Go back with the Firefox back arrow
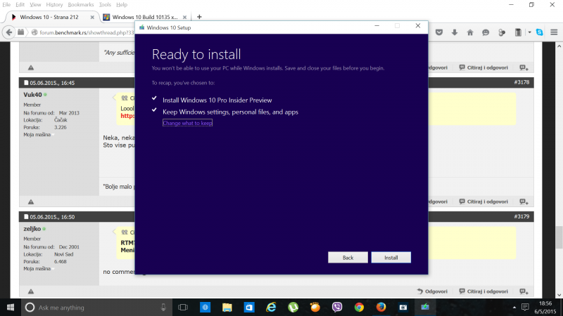The image size is (563, 316). click(9, 32)
